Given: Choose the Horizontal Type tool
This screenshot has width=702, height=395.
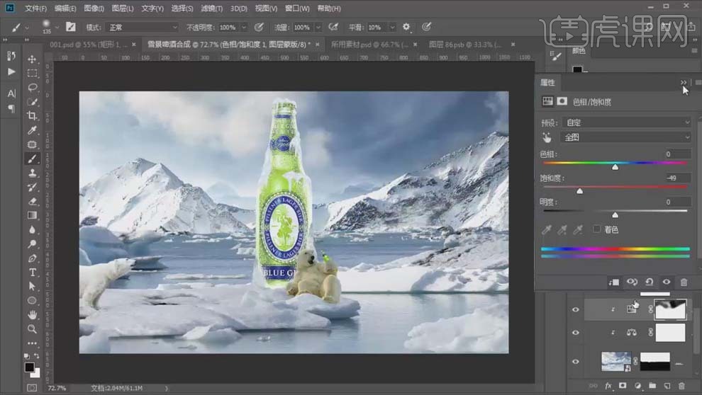Looking at the screenshot, I should coord(33,273).
